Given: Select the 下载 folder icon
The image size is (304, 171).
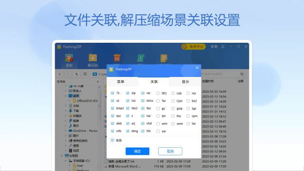Looking at the screenshot, I should tap(71, 111).
